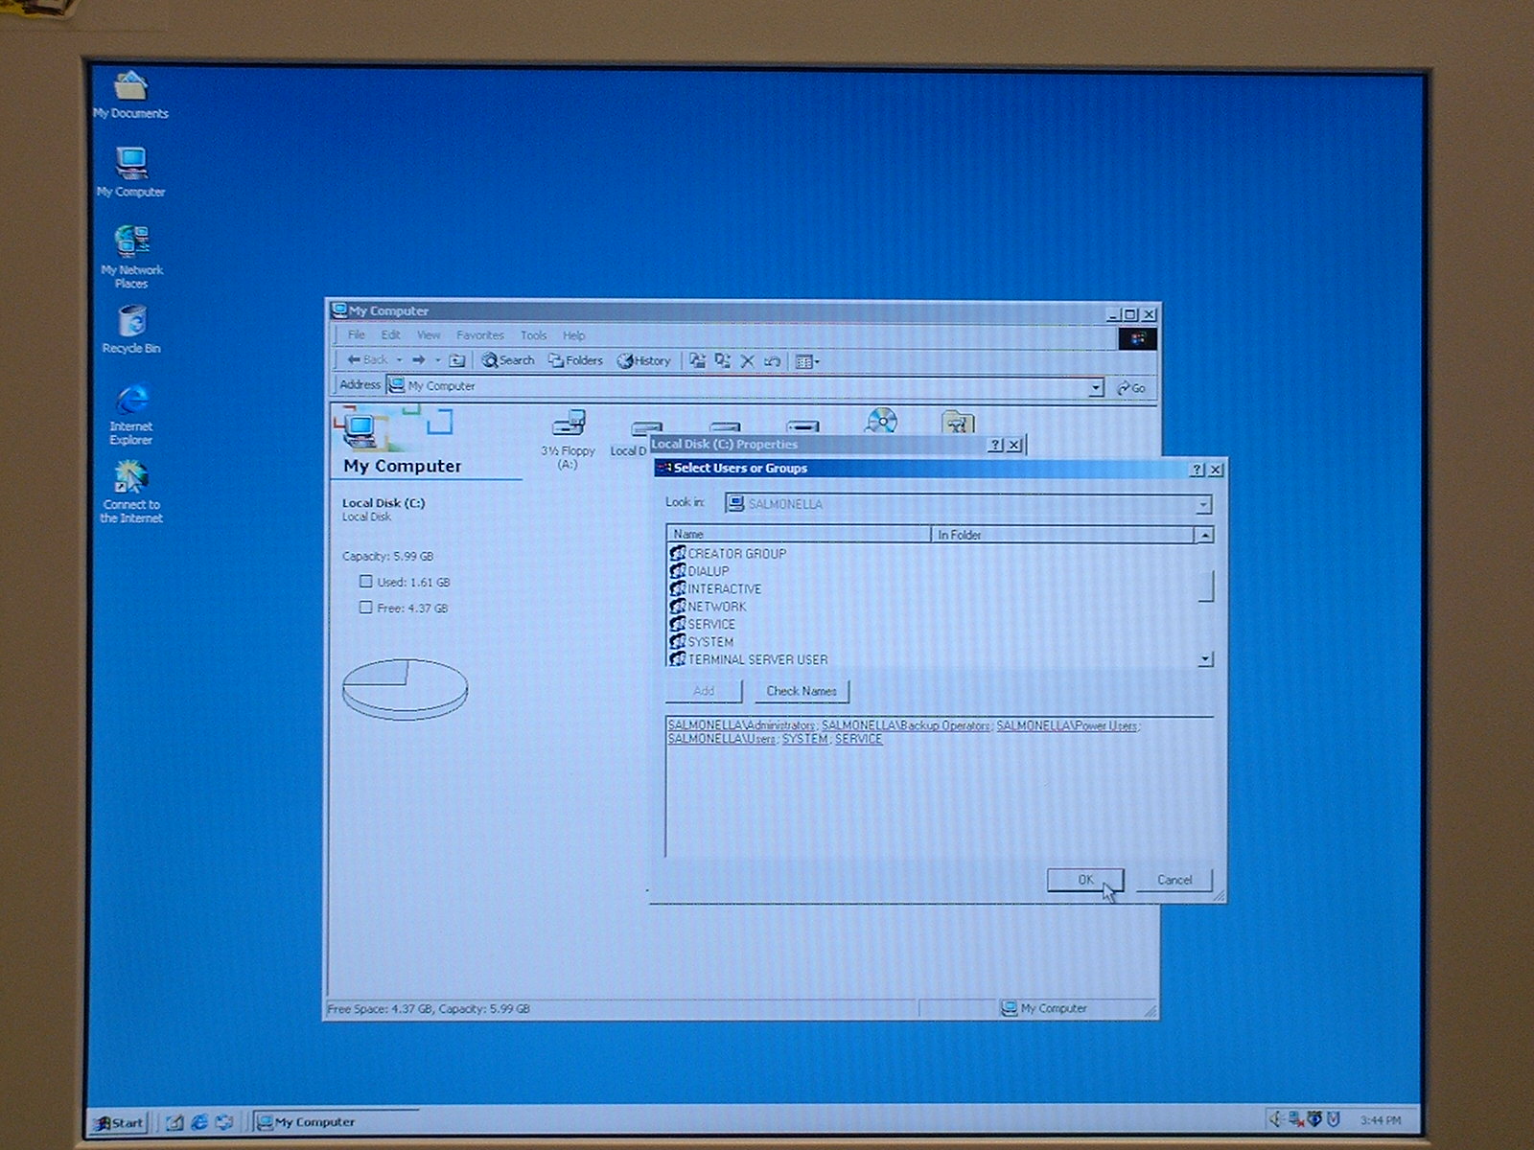Click the Check Names button
1534x1150 pixels.
click(x=801, y=691)
